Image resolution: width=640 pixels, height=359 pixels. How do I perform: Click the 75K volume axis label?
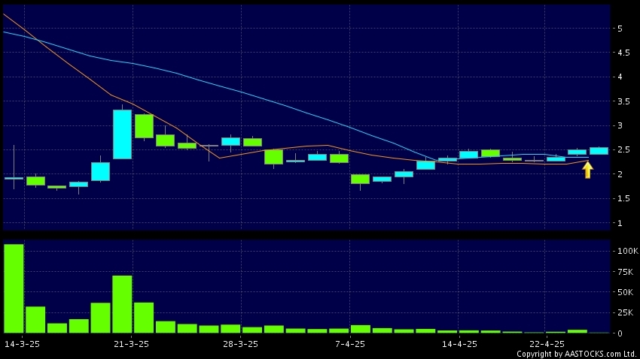tap(625, 272)
